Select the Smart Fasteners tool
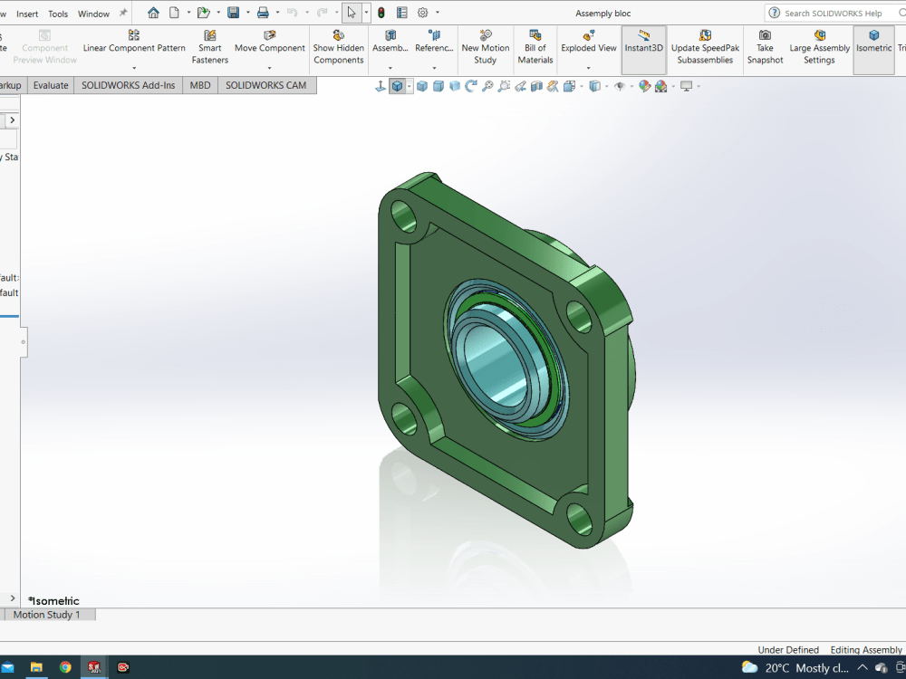This screenshot has height=679, width=906. click(x=209, y=45)
